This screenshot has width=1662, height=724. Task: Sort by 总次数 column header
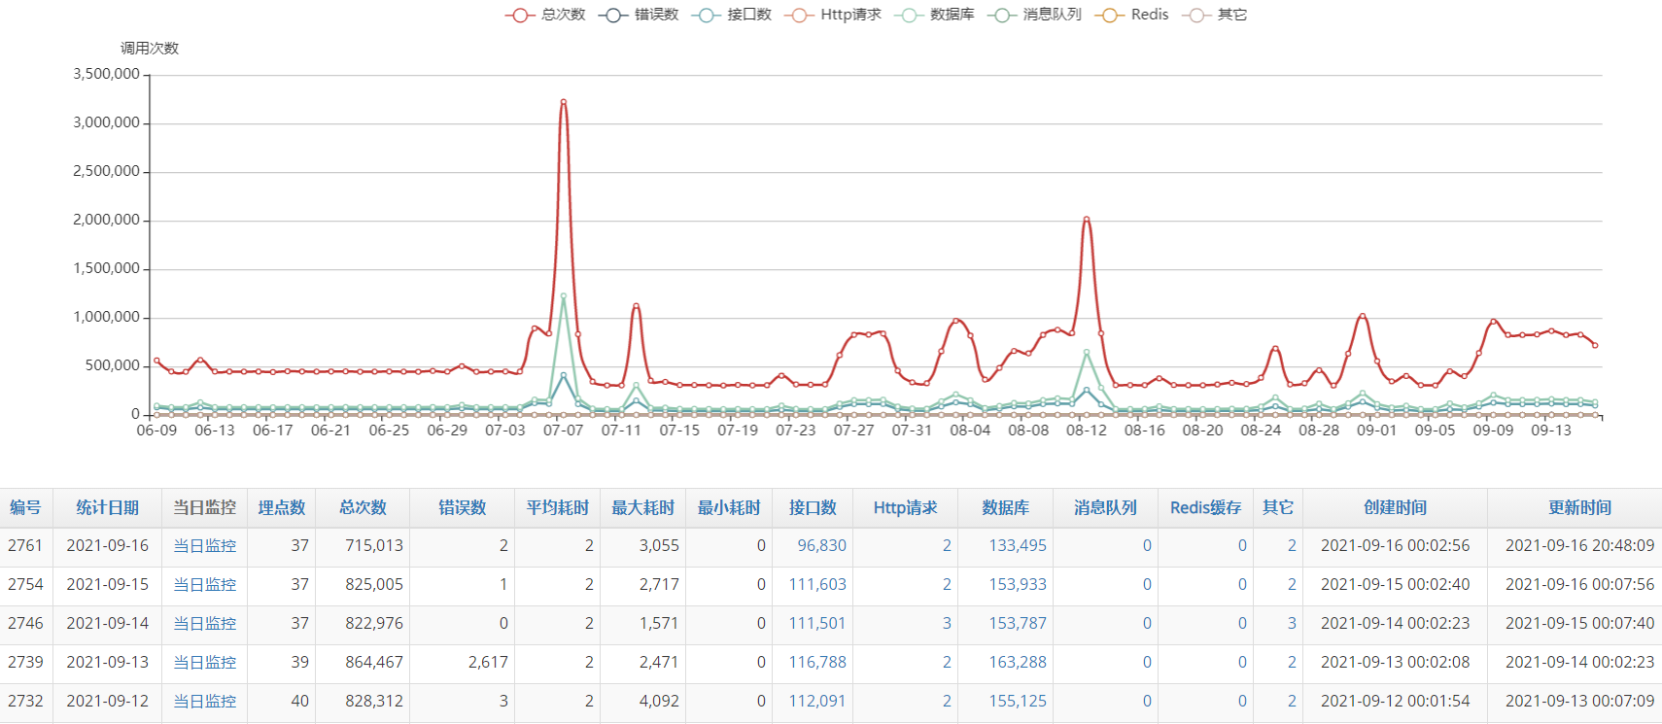click(x=363, y=507)
